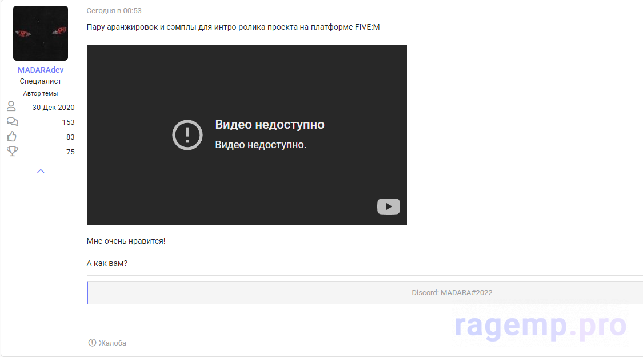This screenshot has width=643, height=357.
Task: Click the registration date person icon
Action: coord(11,106)
